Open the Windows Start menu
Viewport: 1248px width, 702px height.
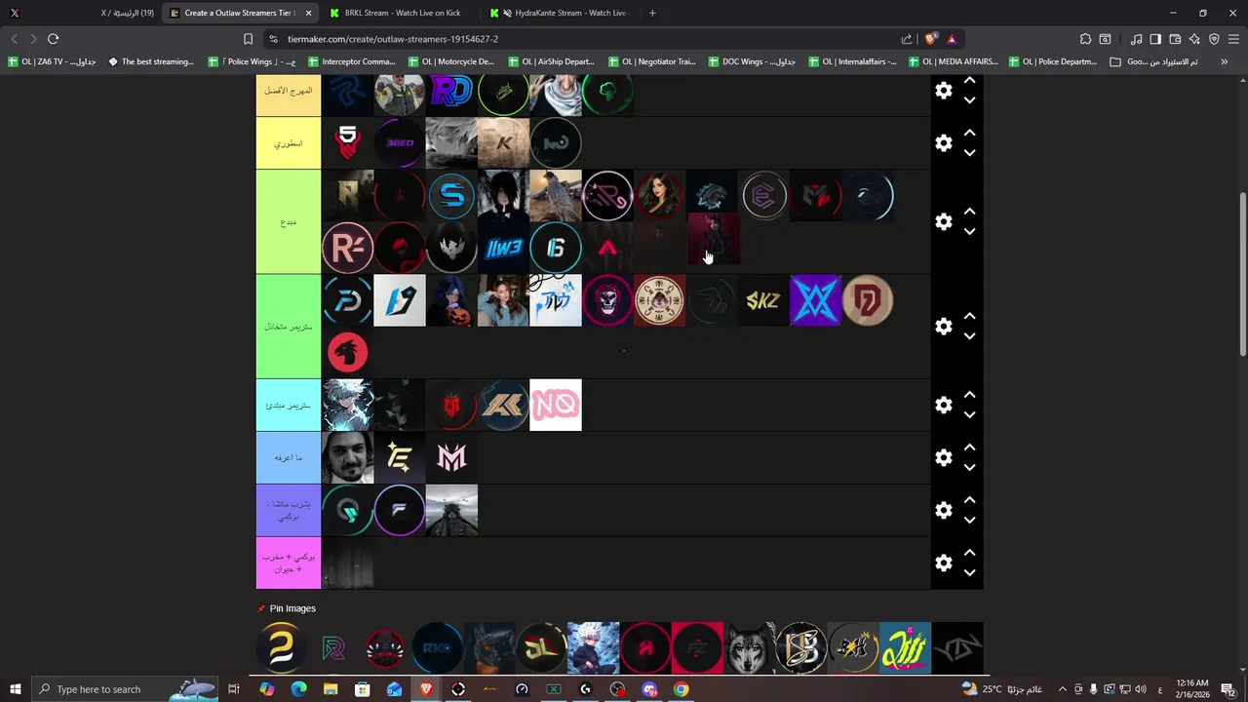[x=15, y=689]
